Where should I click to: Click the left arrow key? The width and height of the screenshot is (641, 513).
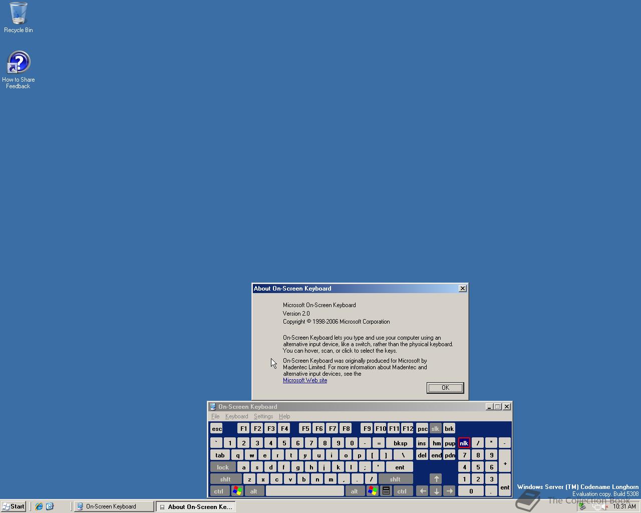tap(422, 491)
